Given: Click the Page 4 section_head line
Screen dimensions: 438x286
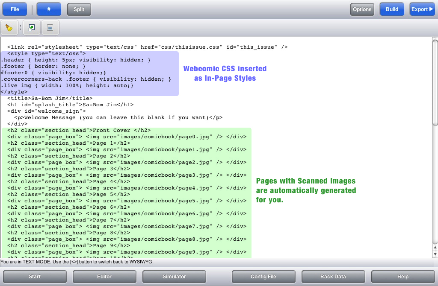Looking at the screenshot, I should (69, 182).
